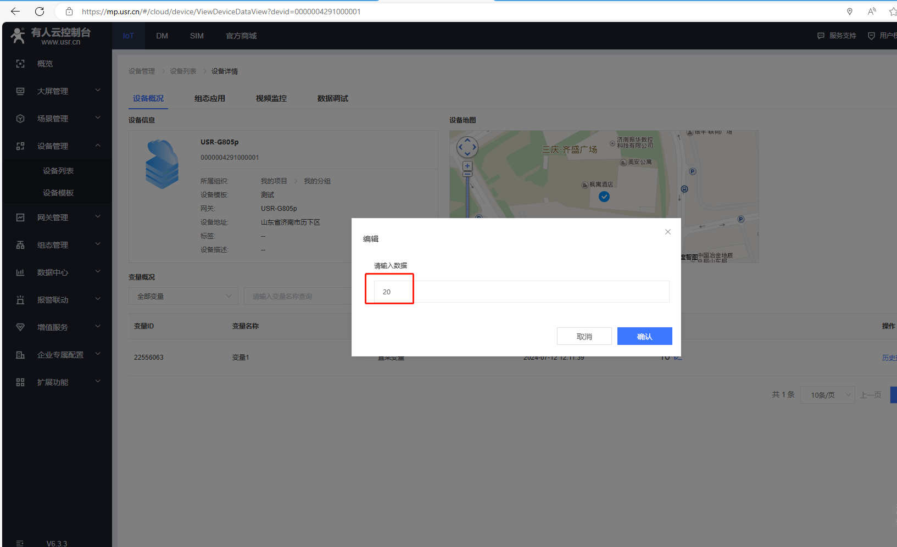
Task: Expand the 大屏管理 sidebar menu
Action: pos(98,91)
